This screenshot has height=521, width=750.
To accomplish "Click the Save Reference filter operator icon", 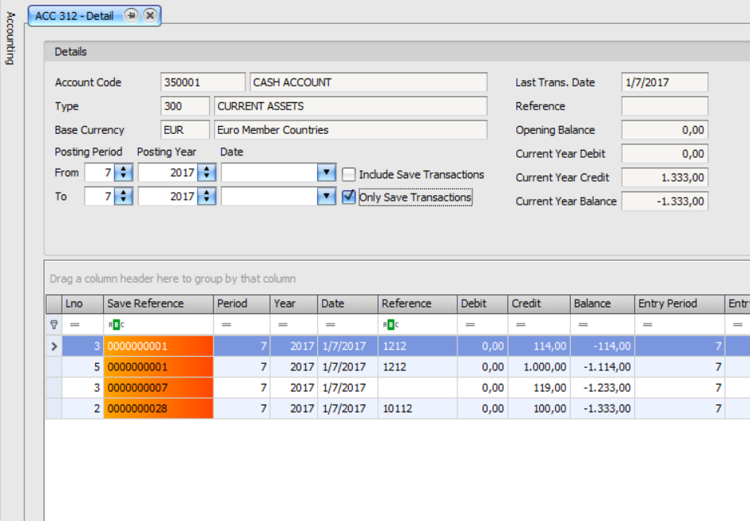I will (117, 324).
